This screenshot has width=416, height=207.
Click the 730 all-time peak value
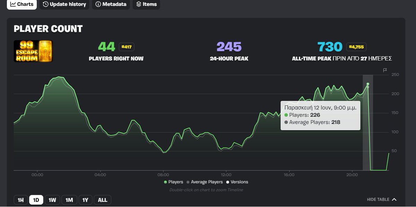(x=330, y=47)
